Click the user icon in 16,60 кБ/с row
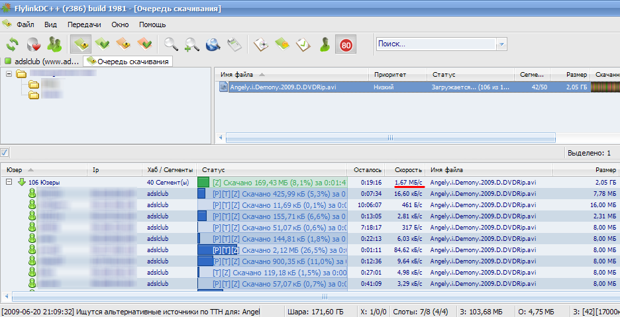This screenshot has height=317, width=620. (x=32, y=193)
